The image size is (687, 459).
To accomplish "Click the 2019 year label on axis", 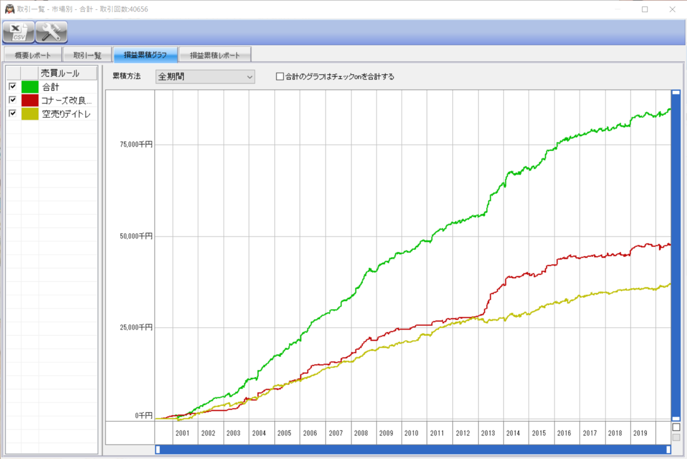I will coord(640,433).
